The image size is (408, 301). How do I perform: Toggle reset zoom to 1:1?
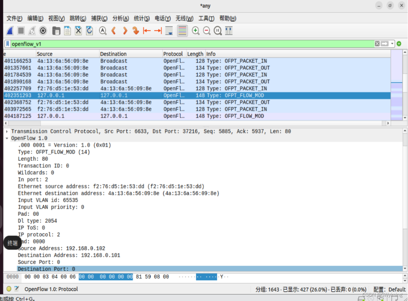point(218,31)
